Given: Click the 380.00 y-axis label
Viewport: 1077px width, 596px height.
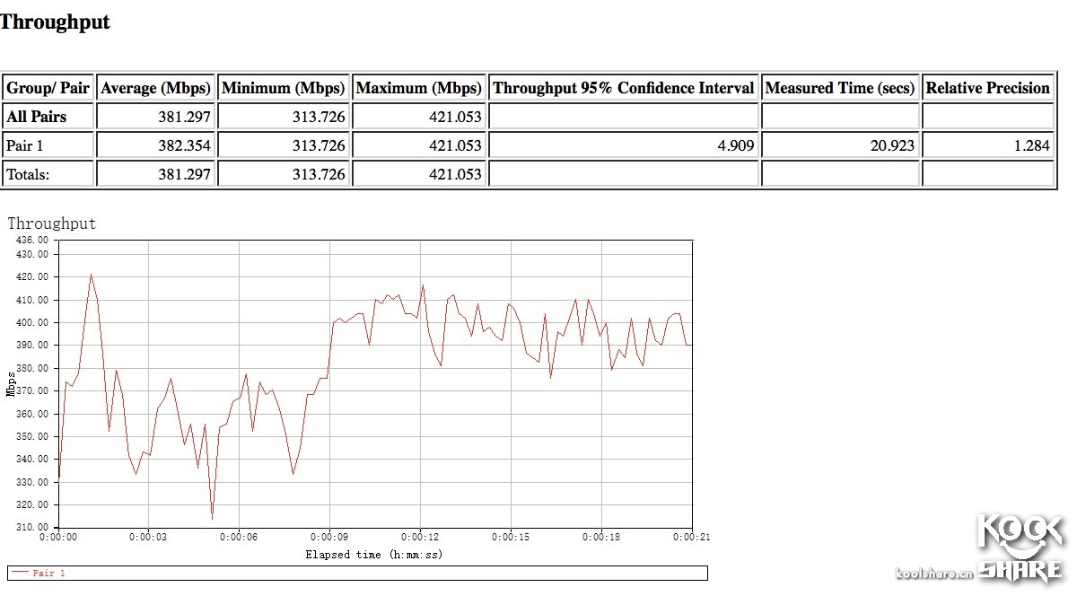Looking at the screenshot, I should click(x=32, y=368).
